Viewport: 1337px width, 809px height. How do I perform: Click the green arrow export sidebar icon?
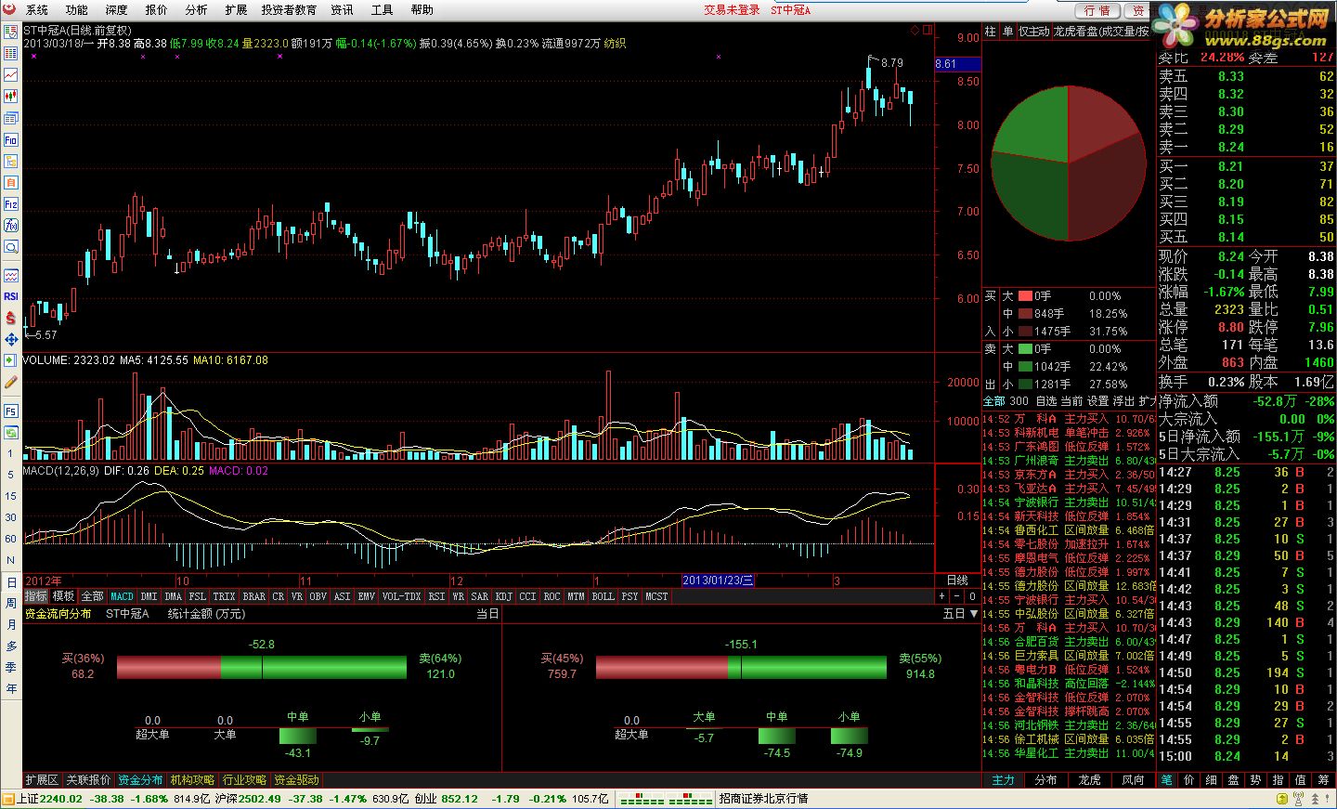coord(11,360)
